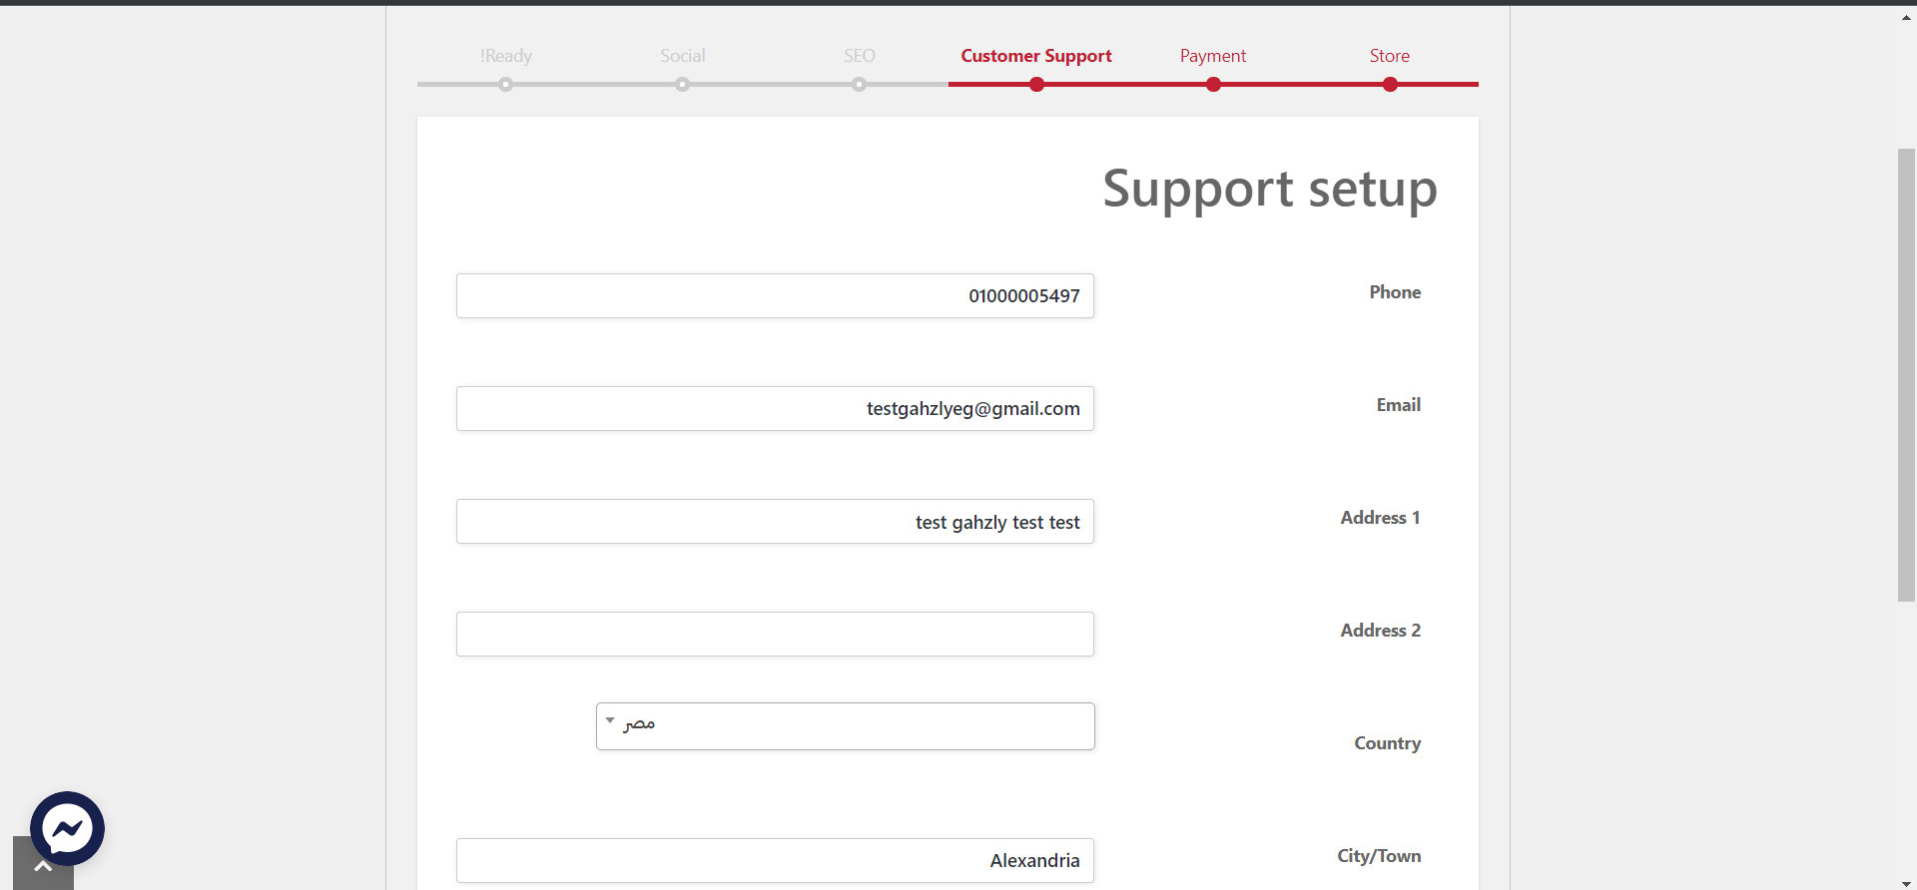Image resolution: width=1917 pixels, height=890 pixels.
Task: Switch to the Store tab
Action: click(1389, 56)
